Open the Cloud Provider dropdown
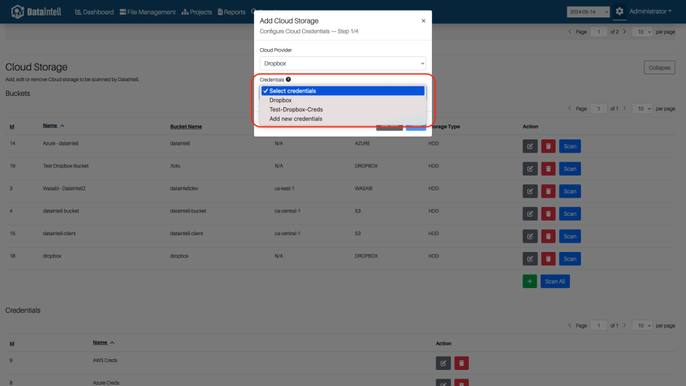Screen dimensions: 686x386 [342, 63]
